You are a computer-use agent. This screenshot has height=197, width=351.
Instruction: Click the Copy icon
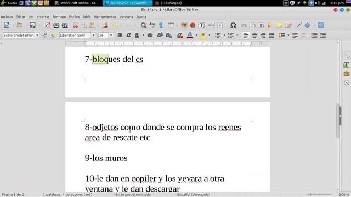(x=84, y=25)
